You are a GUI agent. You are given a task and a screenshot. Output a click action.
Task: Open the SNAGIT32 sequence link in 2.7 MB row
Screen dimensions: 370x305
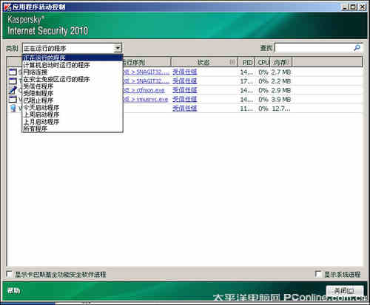click(x=147, y=72)
